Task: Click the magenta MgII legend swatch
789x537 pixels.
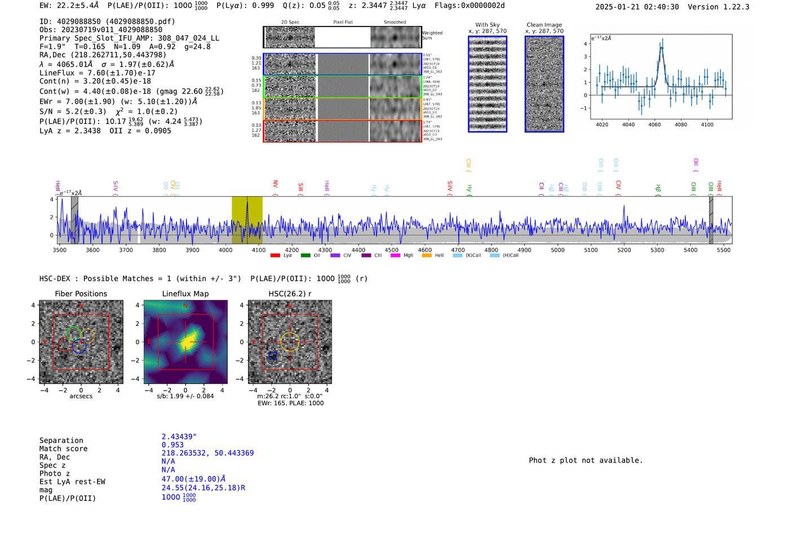Action: coord(395,256)
